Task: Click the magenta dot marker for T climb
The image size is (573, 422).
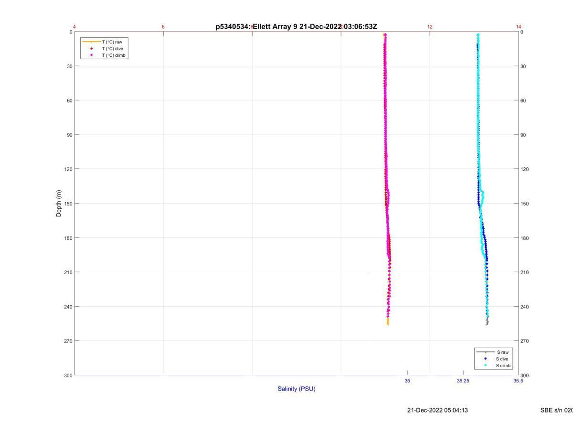Action: point(91,55)
